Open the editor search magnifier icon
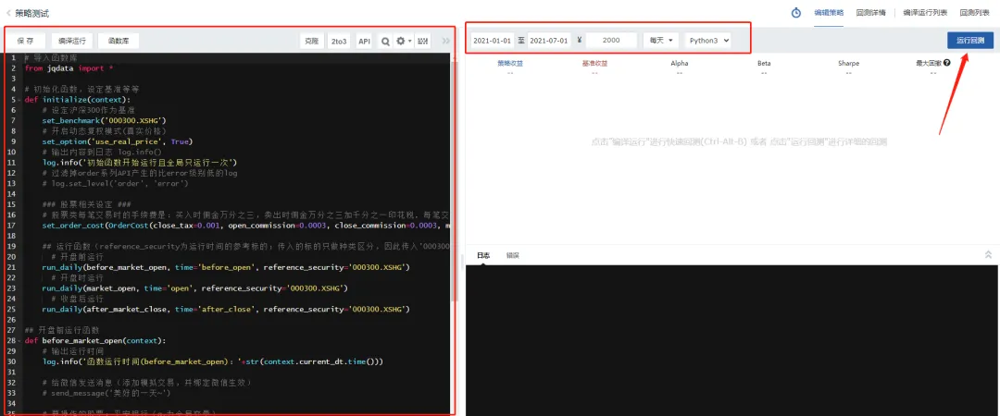The image size is (1000, 416). coord(385,41)
